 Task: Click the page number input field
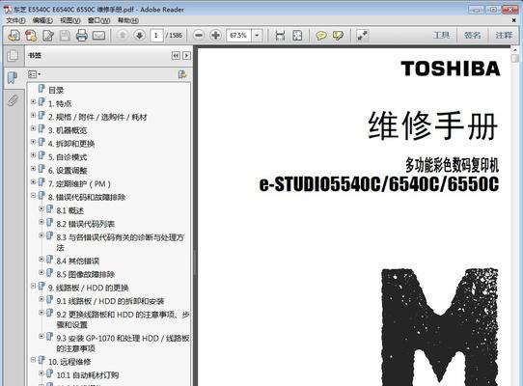[156, 35]
